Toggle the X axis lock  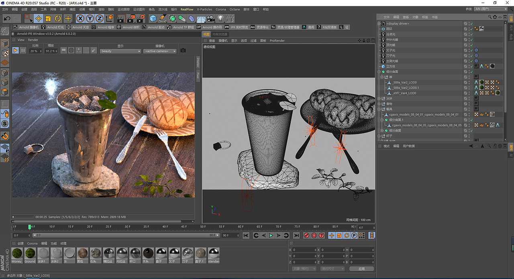pyautogui.click(x=80, y=18)
